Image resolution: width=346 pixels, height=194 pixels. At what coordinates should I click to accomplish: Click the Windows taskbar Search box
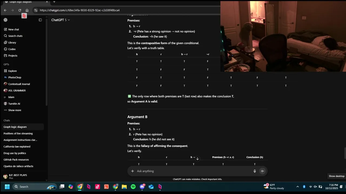pyautogui.click(x=35, y=186)
